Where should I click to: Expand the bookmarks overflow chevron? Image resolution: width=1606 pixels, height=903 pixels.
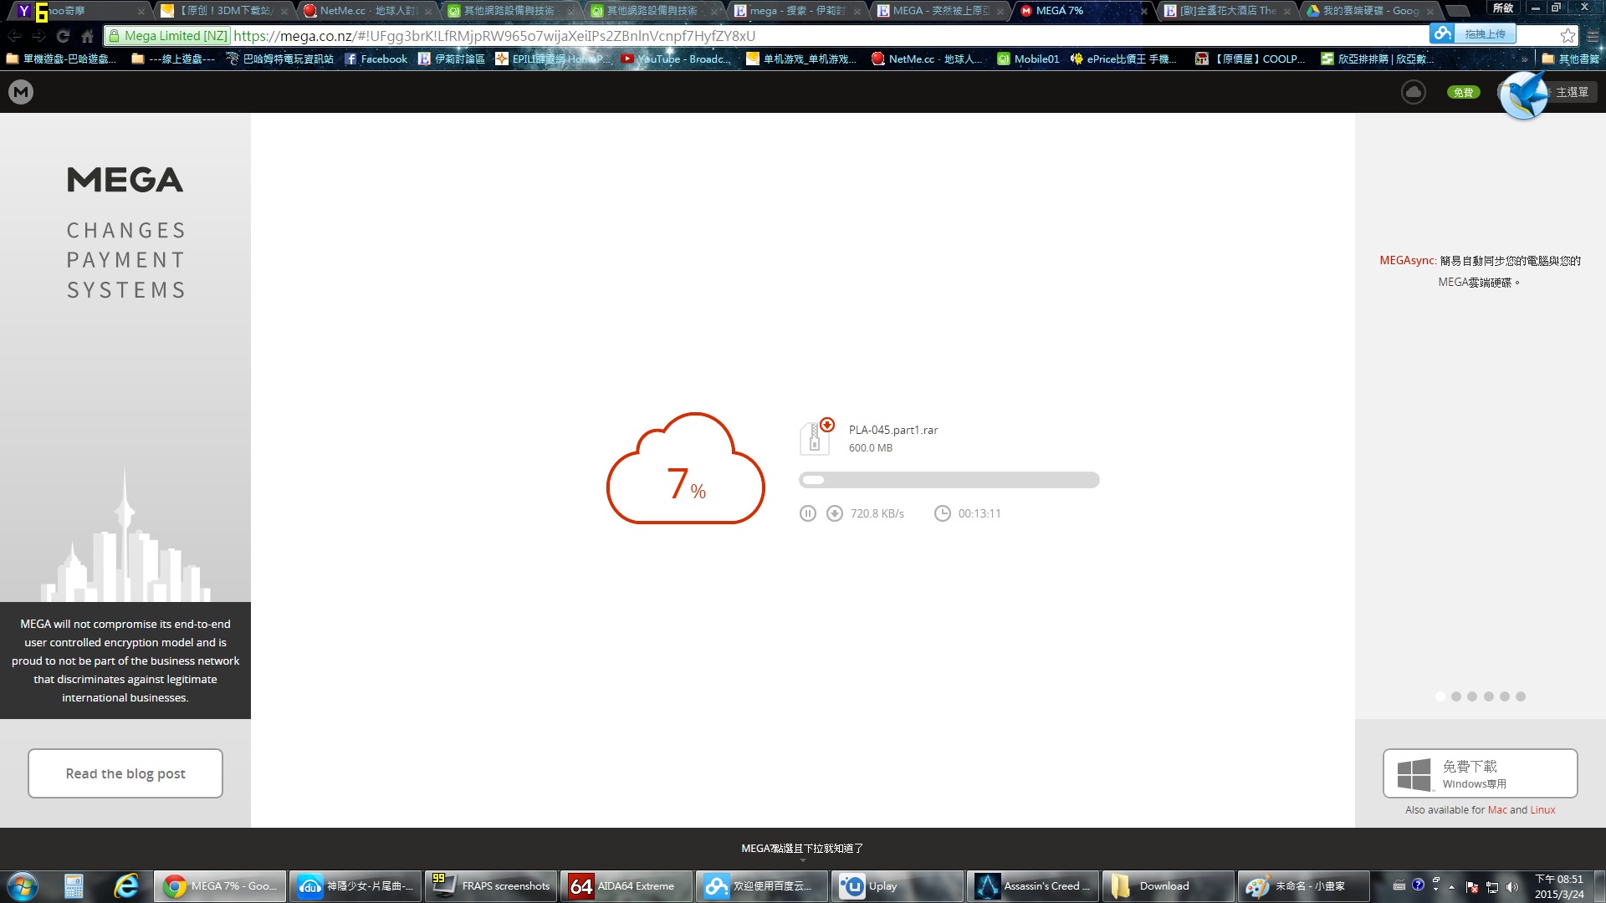click(x=1524, y=59)
